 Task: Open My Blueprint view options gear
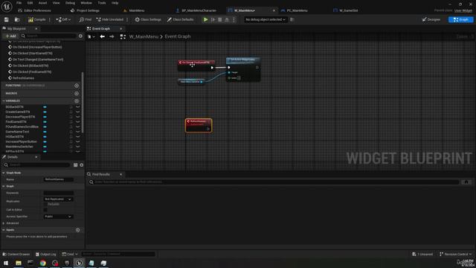click(x=80, y=36)
